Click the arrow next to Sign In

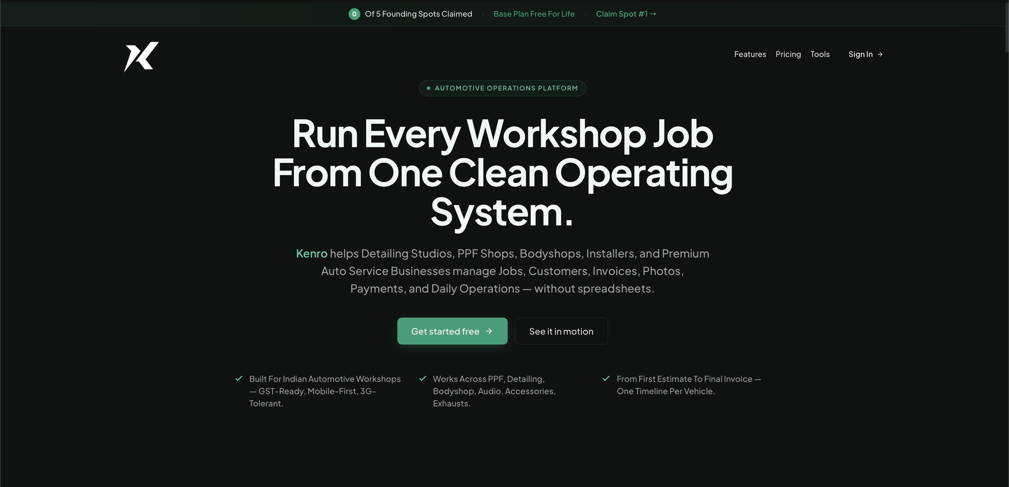point(880,54)
